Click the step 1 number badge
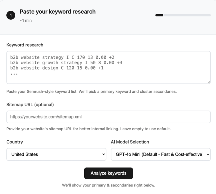The image size is (216, 194). 11,16
